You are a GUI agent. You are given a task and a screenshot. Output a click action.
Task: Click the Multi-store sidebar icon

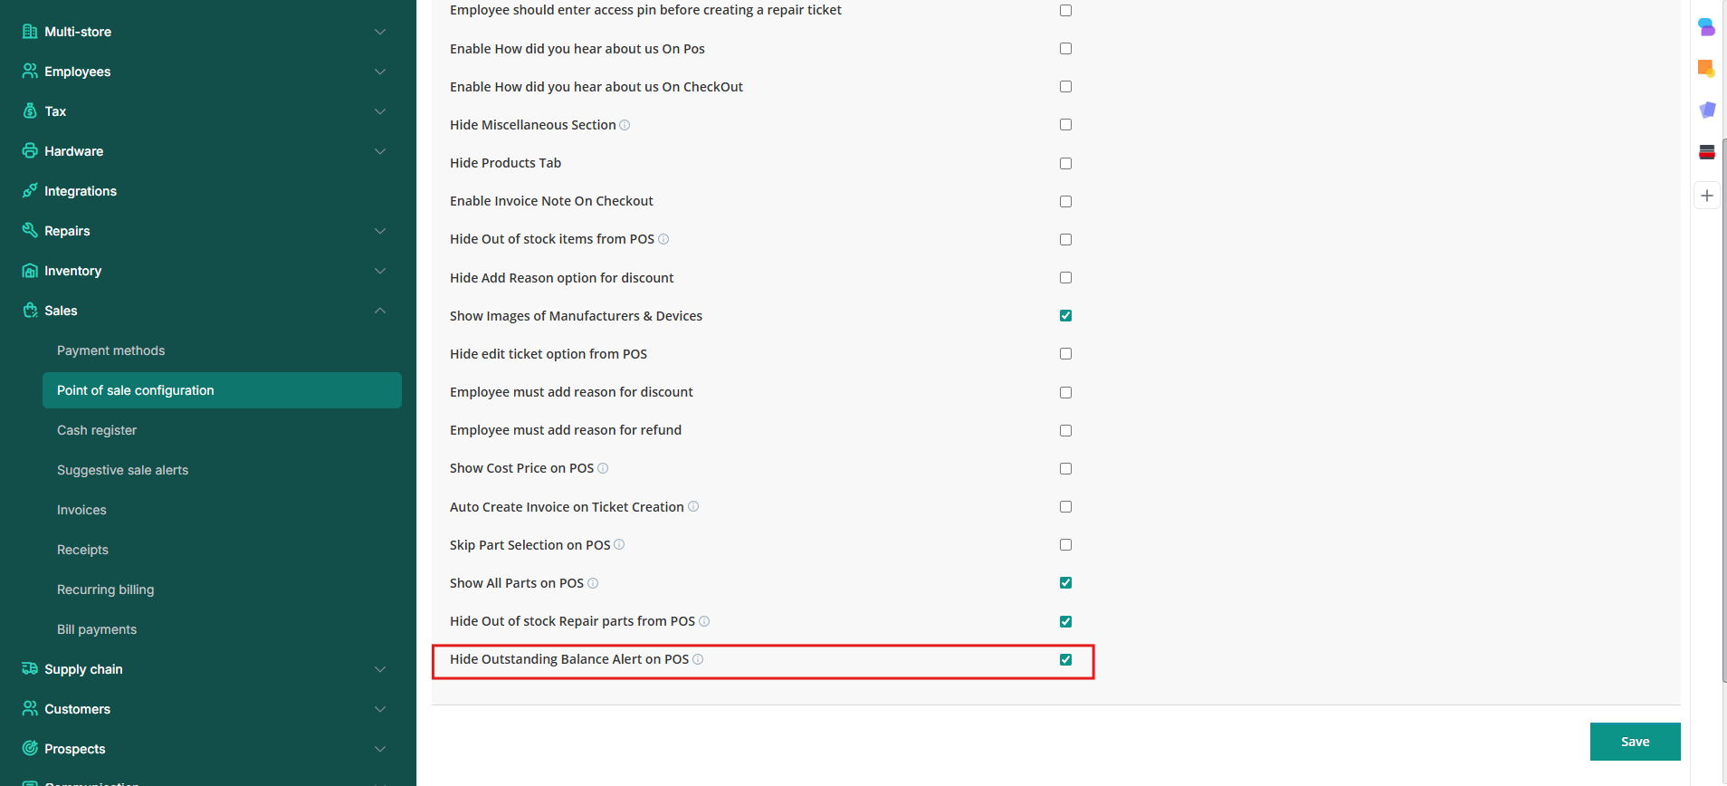coord(30,32)
